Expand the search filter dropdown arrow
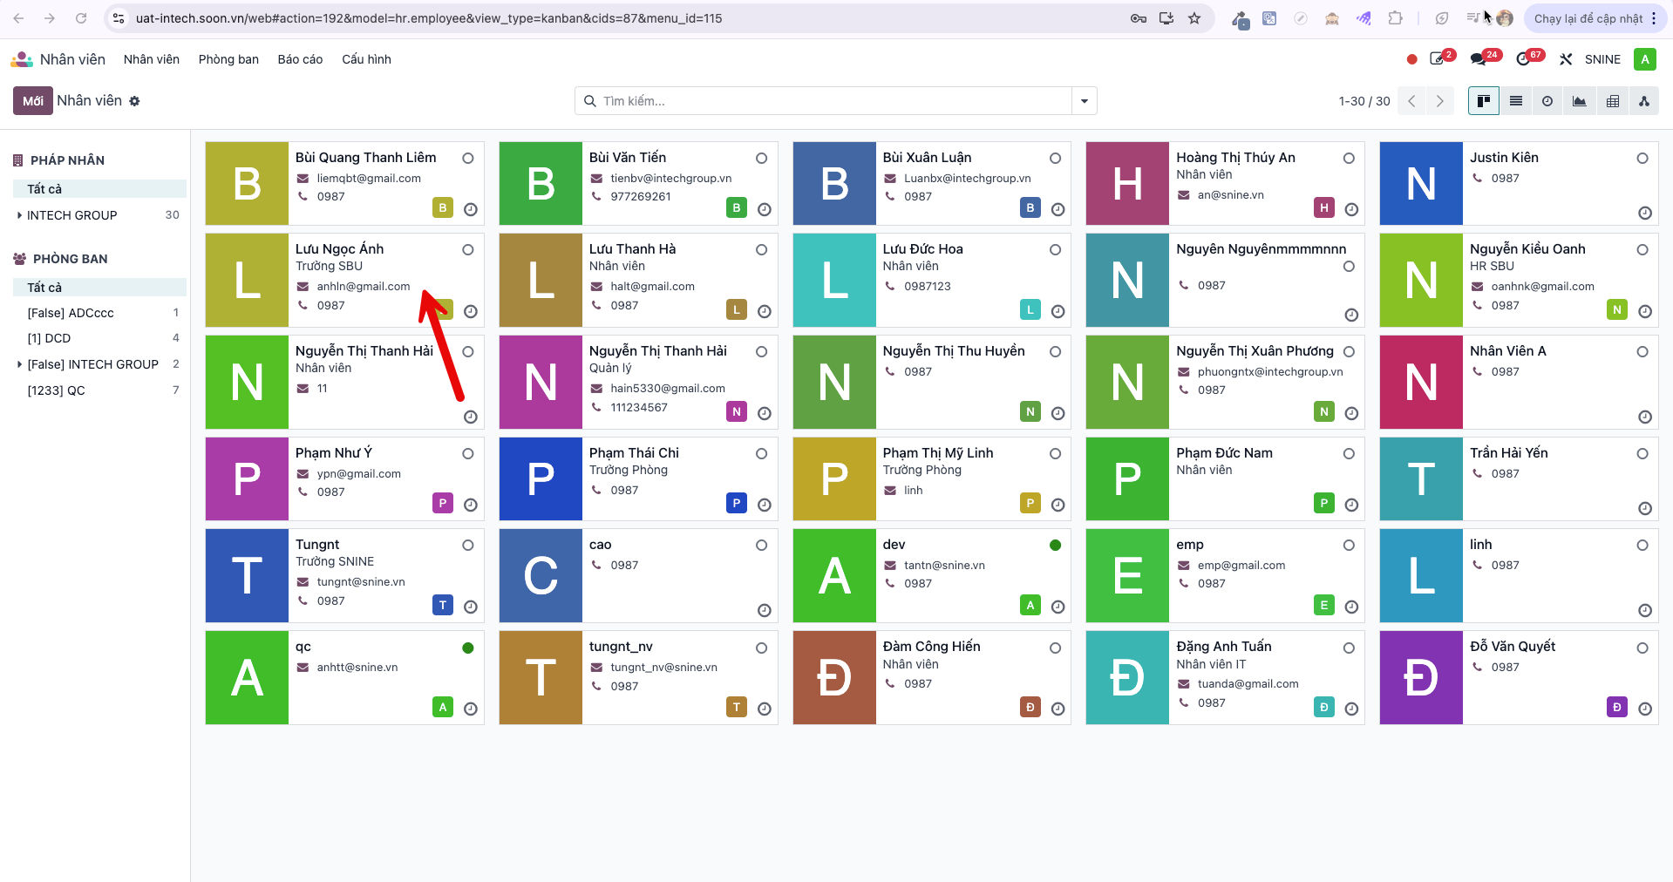 pyautogui.click(x=1085, y=101)
